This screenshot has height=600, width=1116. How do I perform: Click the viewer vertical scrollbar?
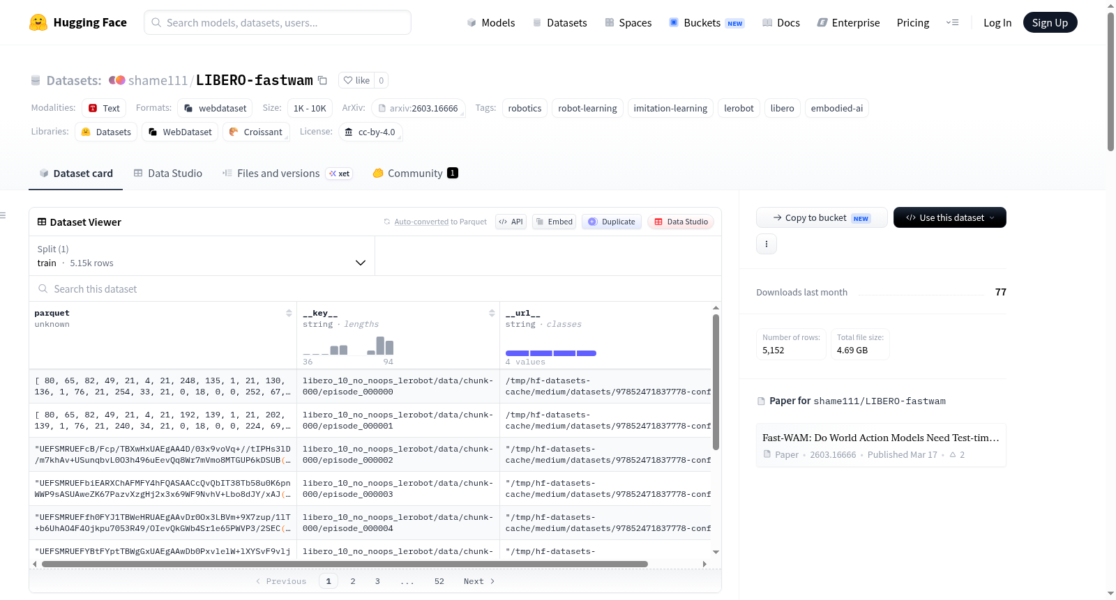[x=716, y=382]
